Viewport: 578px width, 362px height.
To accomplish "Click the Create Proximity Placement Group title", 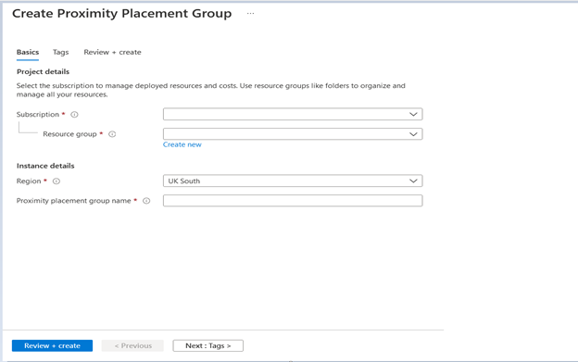I will tap(122, 14).
